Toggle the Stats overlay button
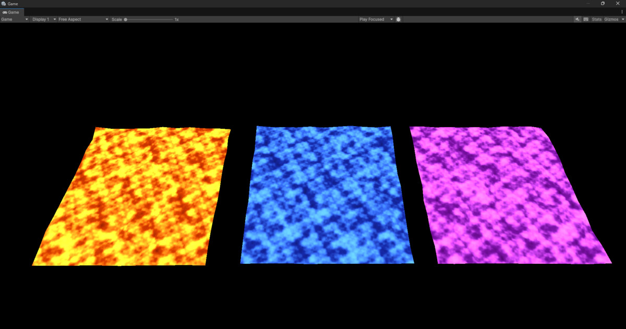 pos(596,19)
